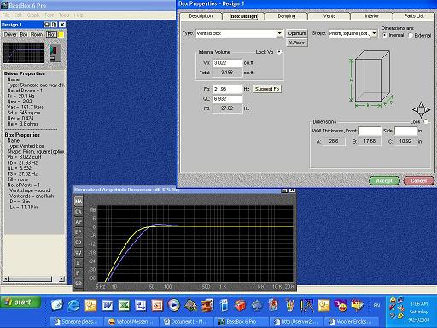This screenshot has height=328, width=437.
Task: Open the Interior tab
Action: 372,16
